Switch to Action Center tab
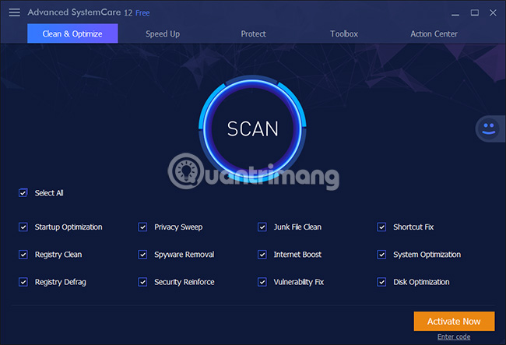This screenshot has width=506, height=345. tap(434, 34)
